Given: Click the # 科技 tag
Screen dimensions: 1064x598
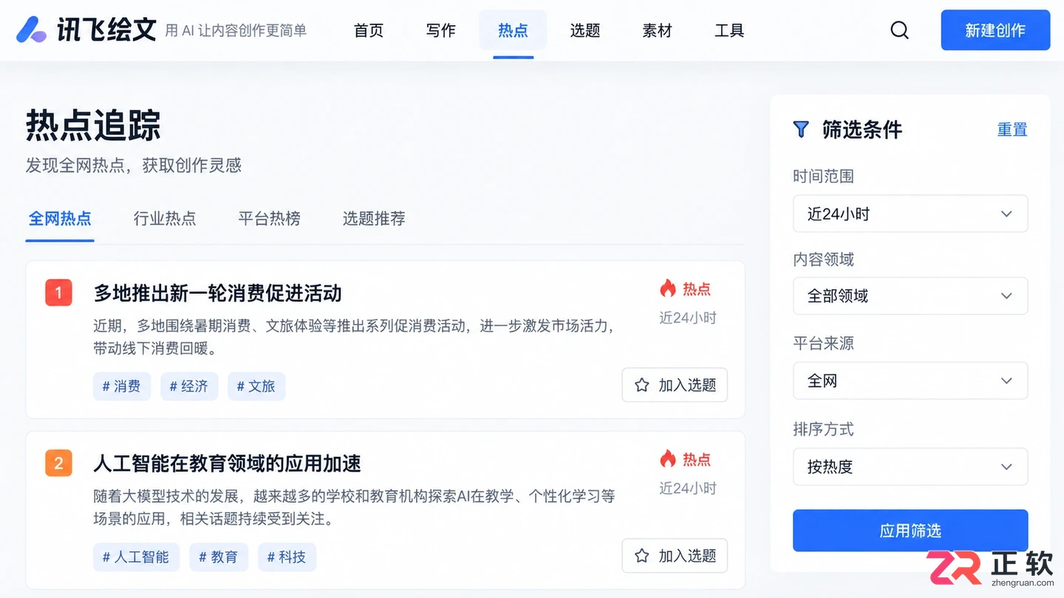Looking at the screenshot, I should tap(287, 557).
